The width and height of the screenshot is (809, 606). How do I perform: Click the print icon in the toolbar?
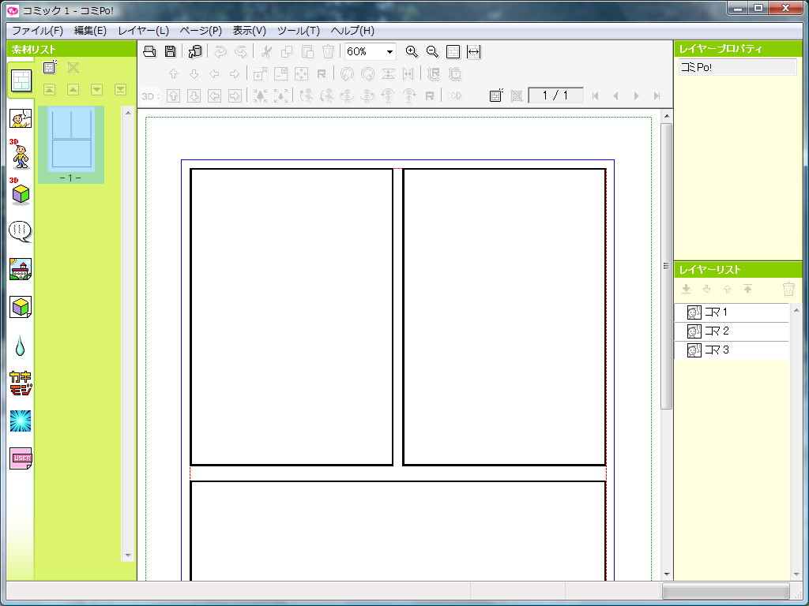tap(149, 51)
